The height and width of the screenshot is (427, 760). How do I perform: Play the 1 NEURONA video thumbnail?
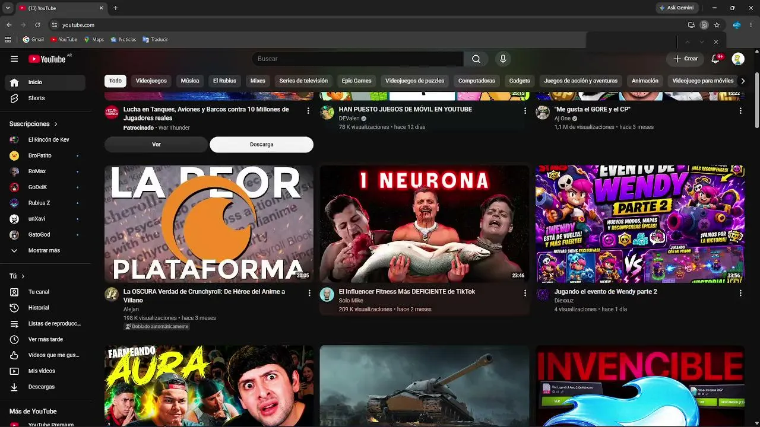(x=425, y=224)
